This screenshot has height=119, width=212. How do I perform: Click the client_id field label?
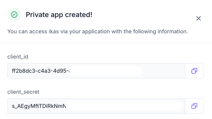18,57
